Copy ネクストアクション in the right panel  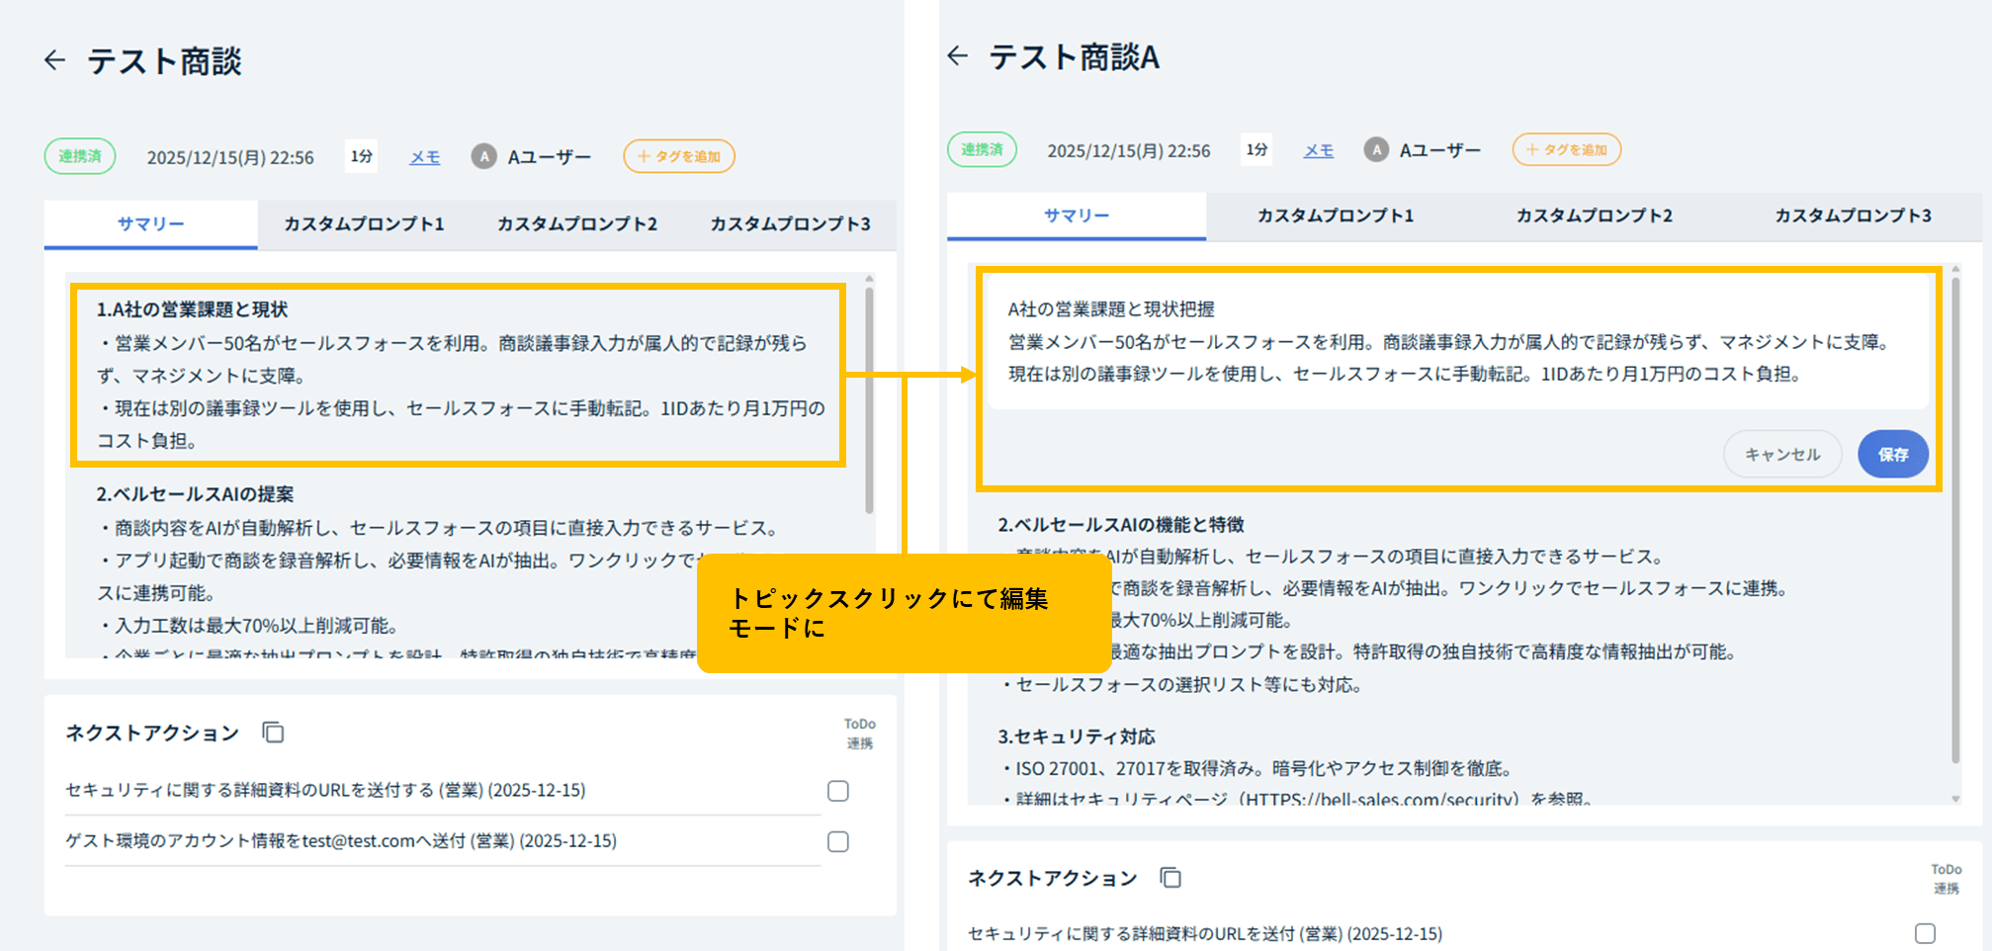1170,878
